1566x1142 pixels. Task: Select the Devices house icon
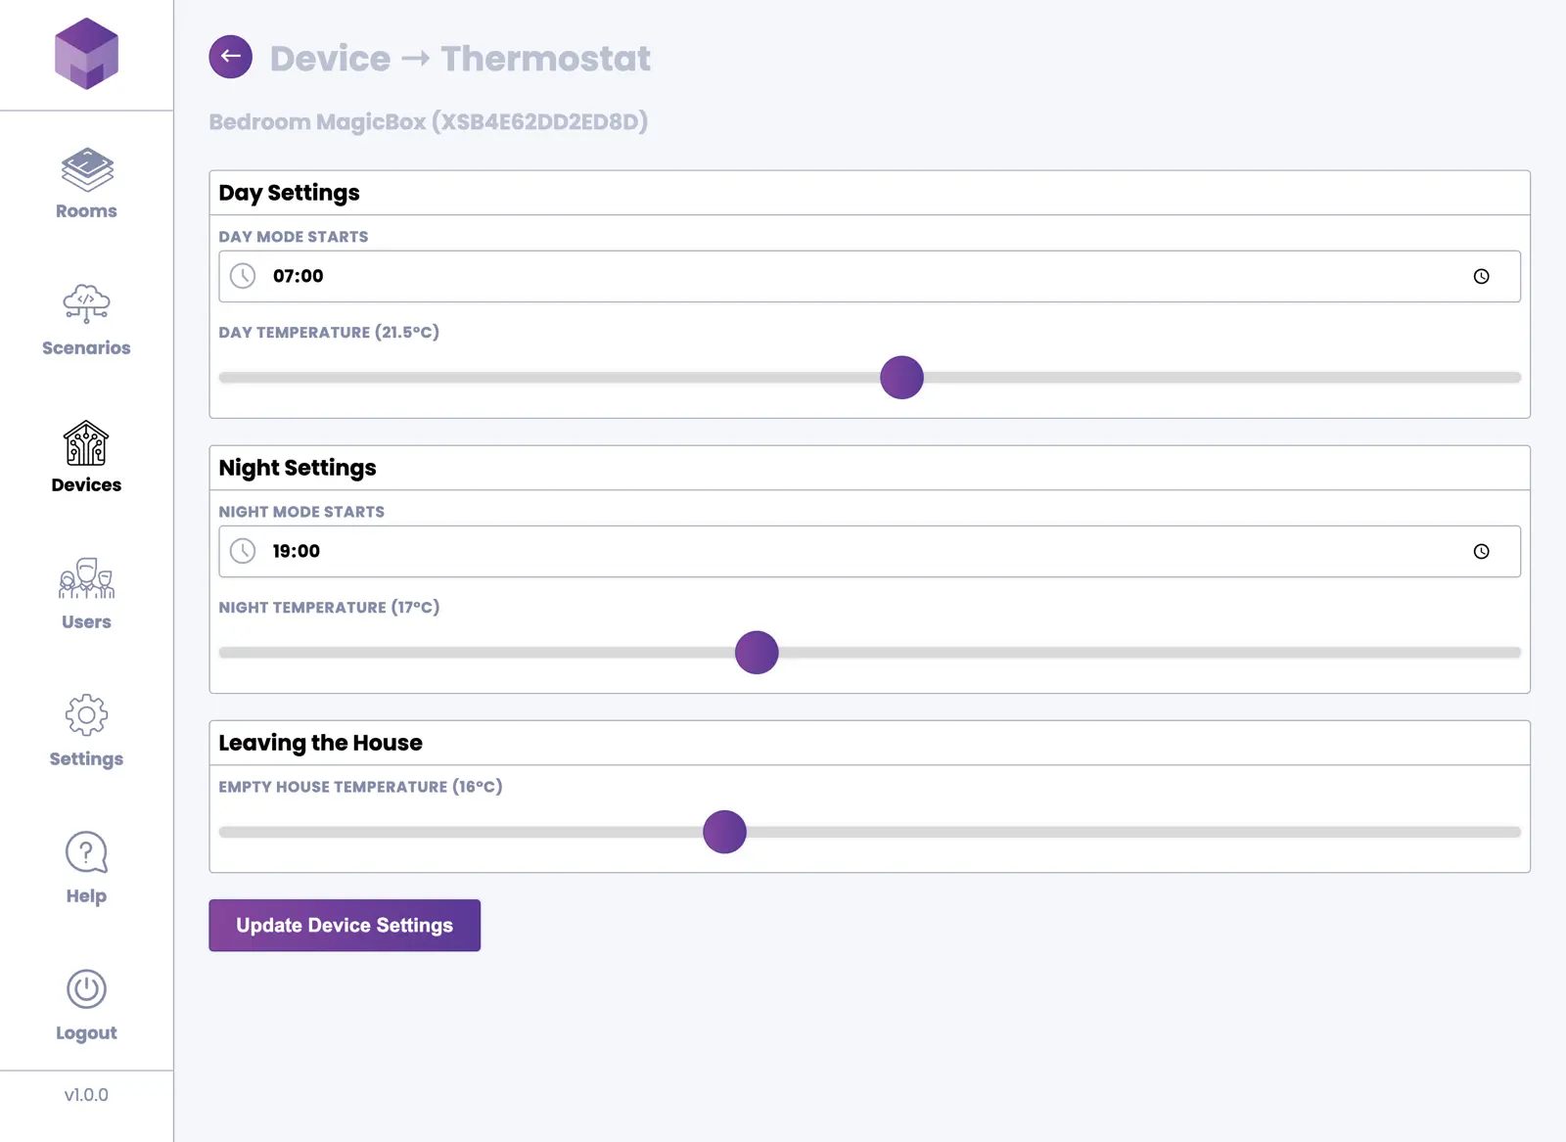(86, 443)
